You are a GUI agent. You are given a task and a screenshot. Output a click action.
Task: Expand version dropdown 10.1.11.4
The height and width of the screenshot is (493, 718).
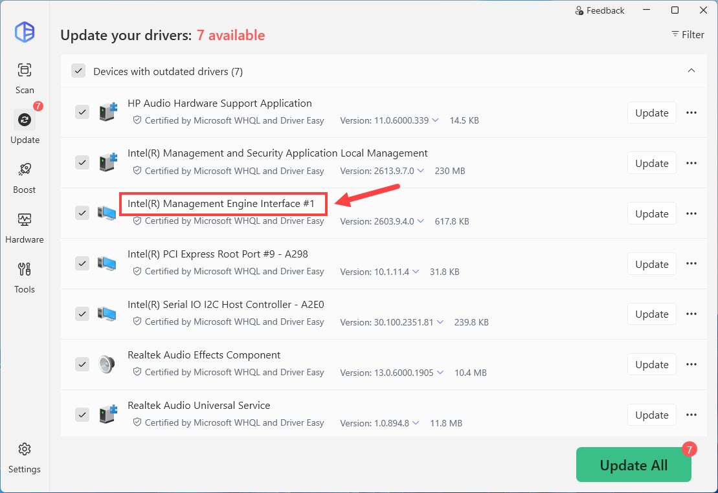pos(415,272)
